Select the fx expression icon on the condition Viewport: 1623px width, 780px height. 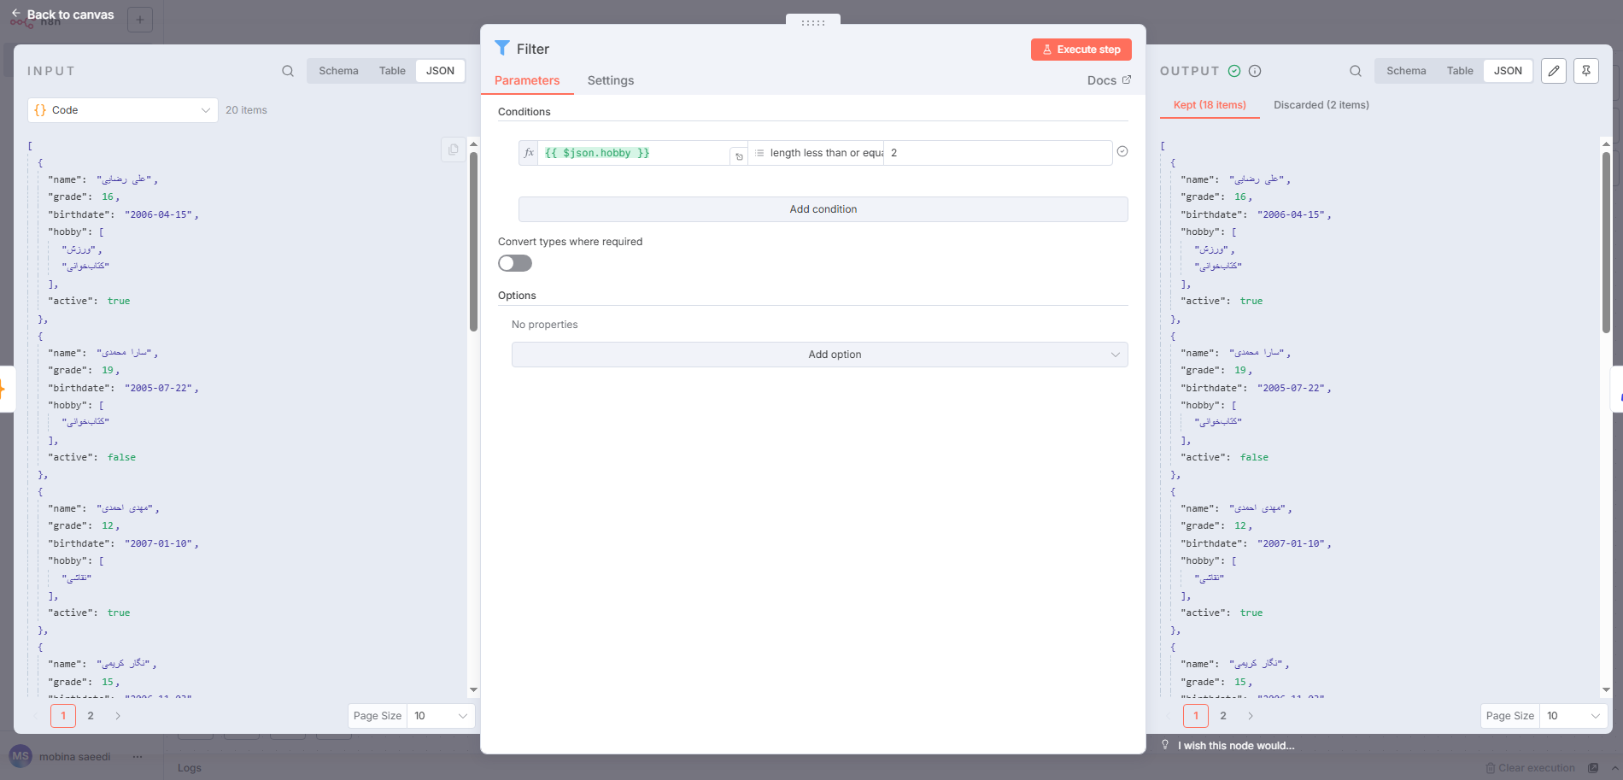click(x=530, y=153)
